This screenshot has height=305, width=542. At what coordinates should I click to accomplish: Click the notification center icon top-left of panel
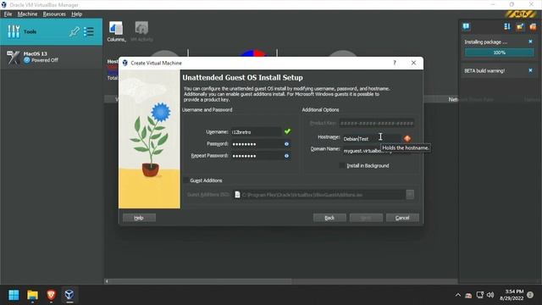pos(467,26)
